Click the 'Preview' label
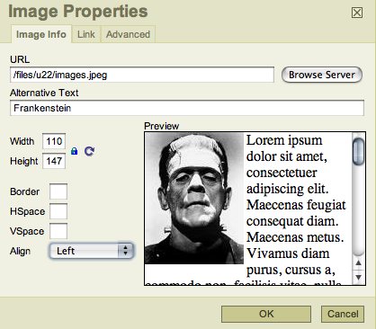Screen dimensions: 376x329 (161, 126)
